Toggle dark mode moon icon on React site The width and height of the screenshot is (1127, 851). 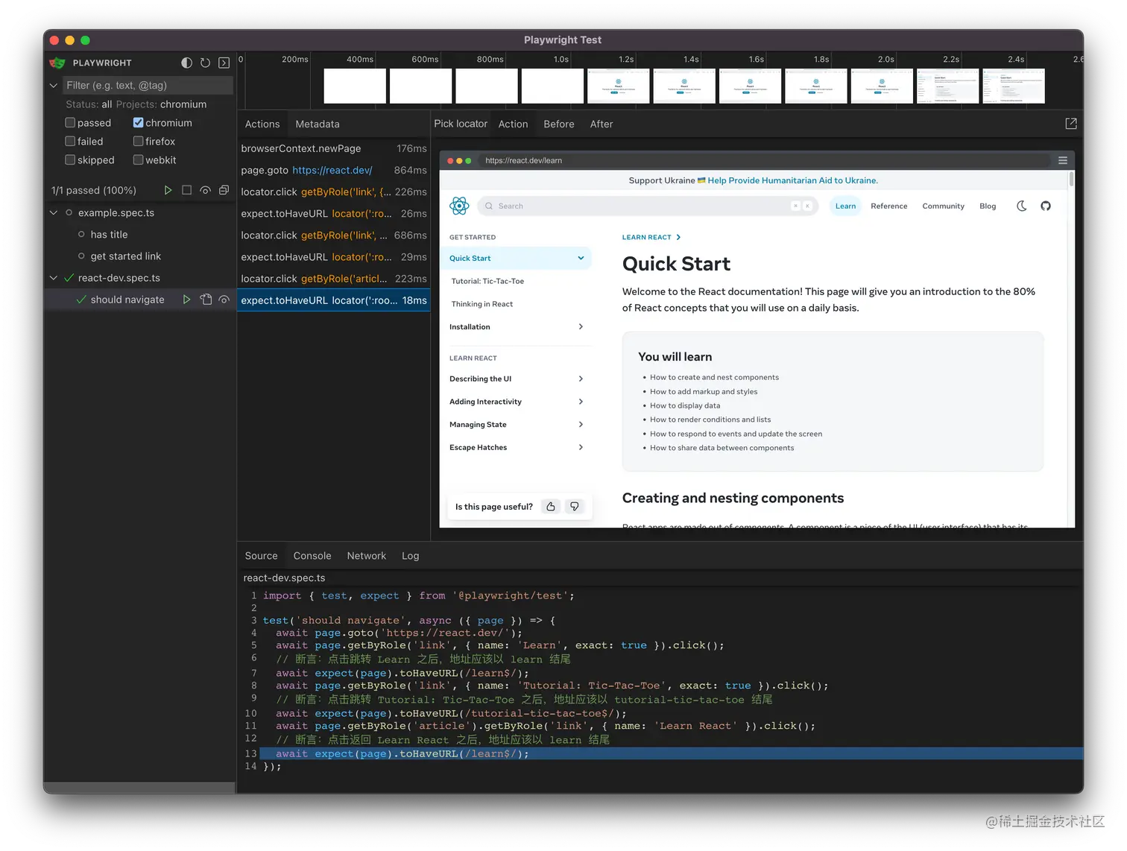point(1022,206)
